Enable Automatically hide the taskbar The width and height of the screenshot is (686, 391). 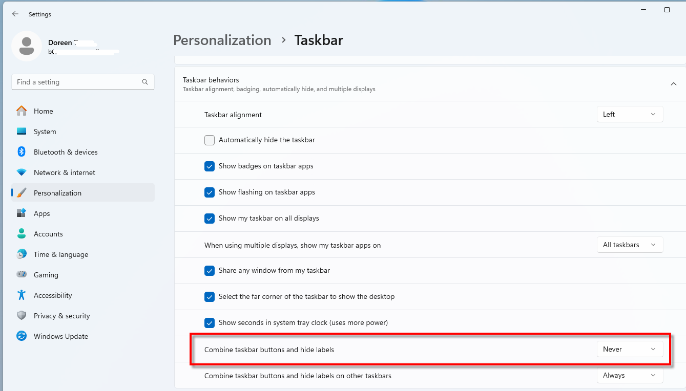210,140
